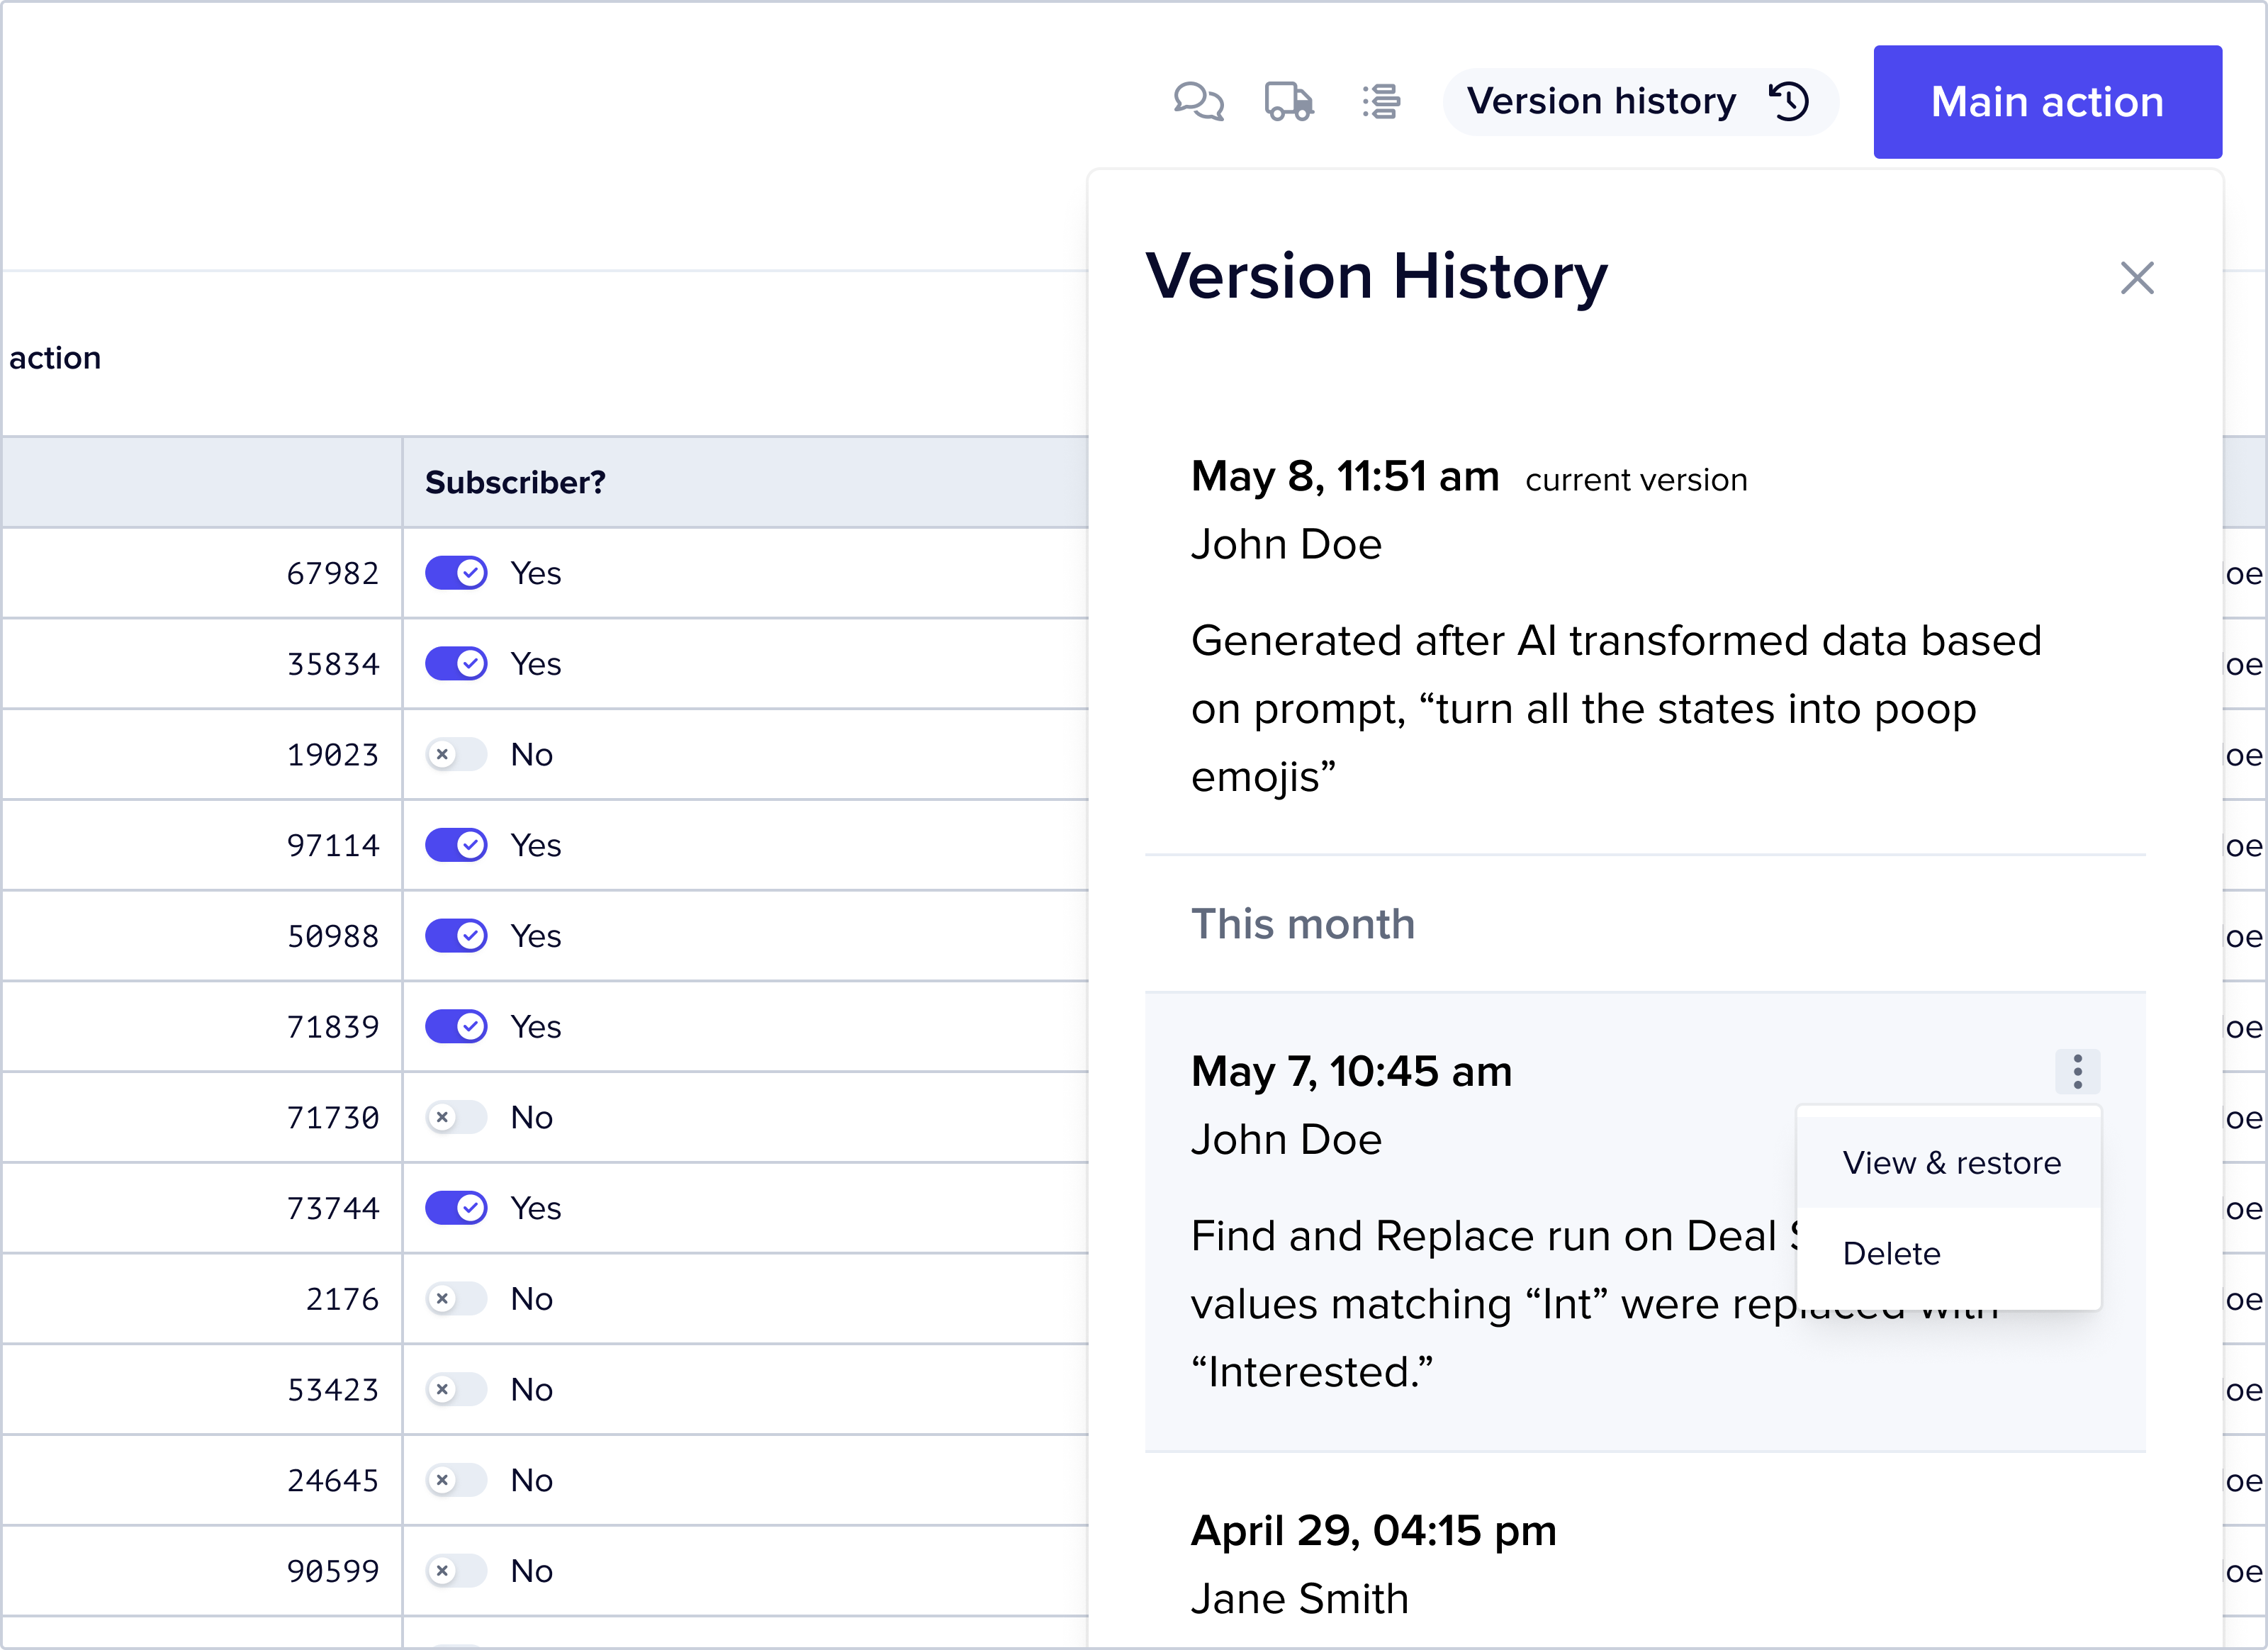Disable subscriber toggle for row 73744
This screenshot has height=1650, width=2268.
tap(456, 1208)
